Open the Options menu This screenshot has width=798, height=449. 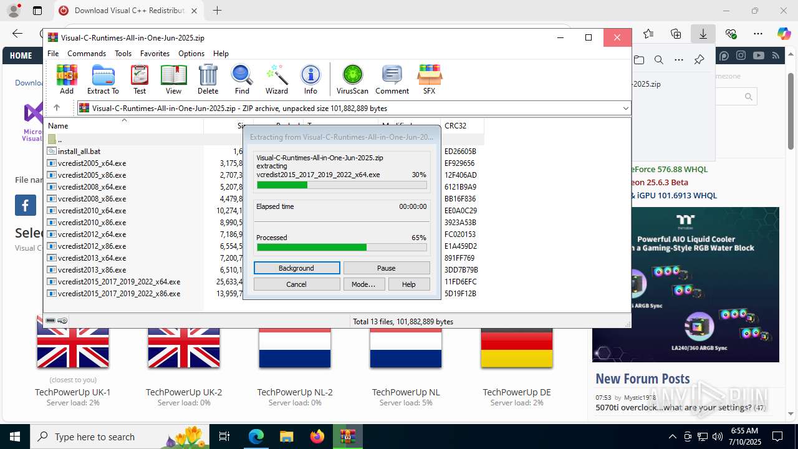191,54
